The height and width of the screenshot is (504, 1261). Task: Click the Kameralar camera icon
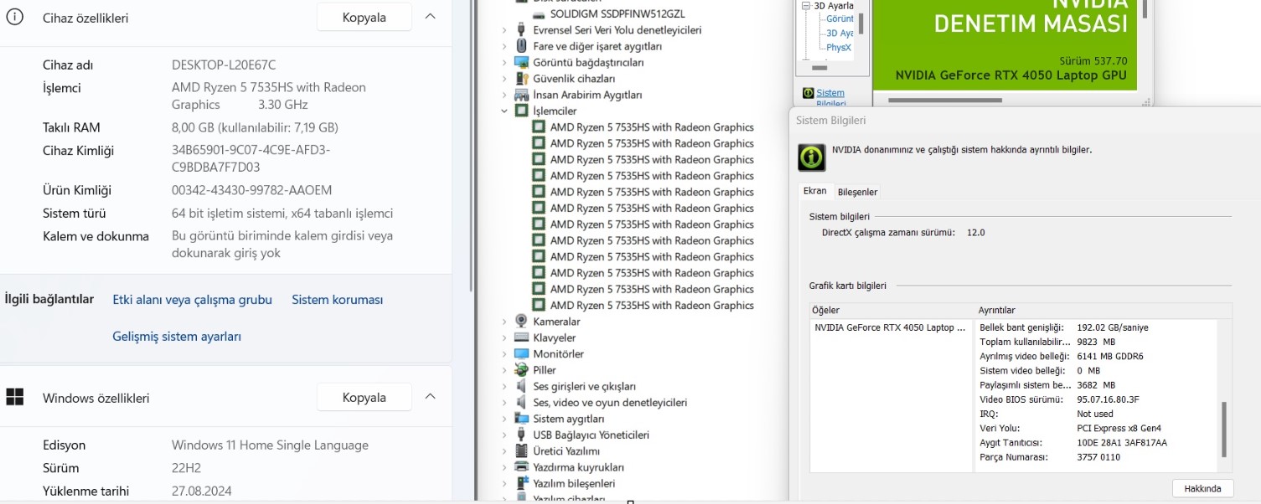521,321
